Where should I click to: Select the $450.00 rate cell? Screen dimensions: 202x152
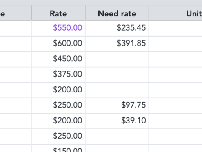[58, 59]
